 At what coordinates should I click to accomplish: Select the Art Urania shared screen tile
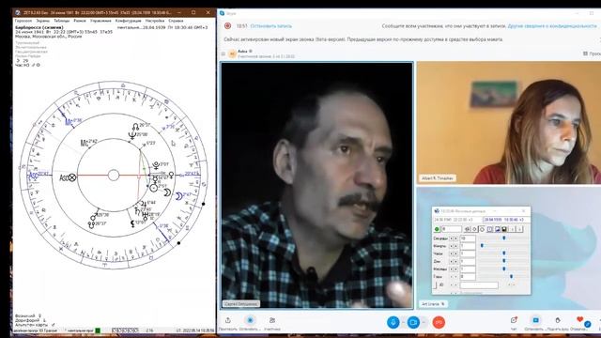point(509,248)
